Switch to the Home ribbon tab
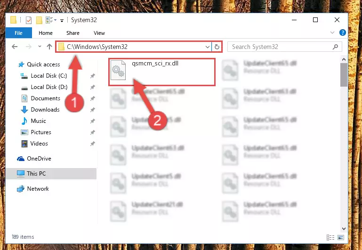This screenshot has width=362, height=250. 46,33
